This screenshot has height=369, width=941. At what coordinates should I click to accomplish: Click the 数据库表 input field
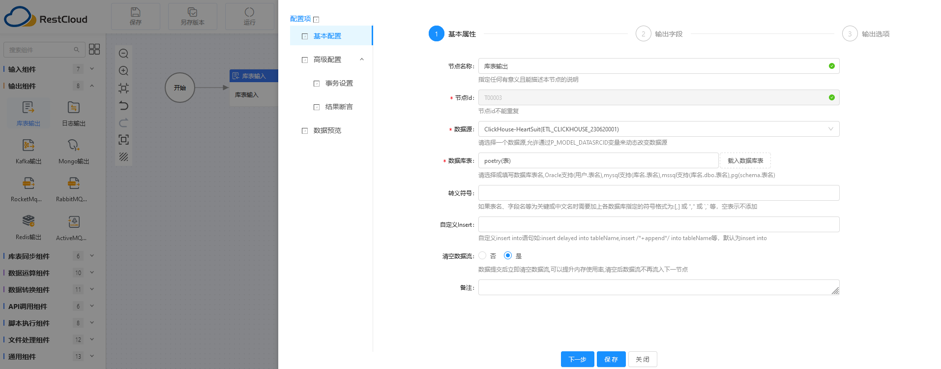click(x=598, y=160)
